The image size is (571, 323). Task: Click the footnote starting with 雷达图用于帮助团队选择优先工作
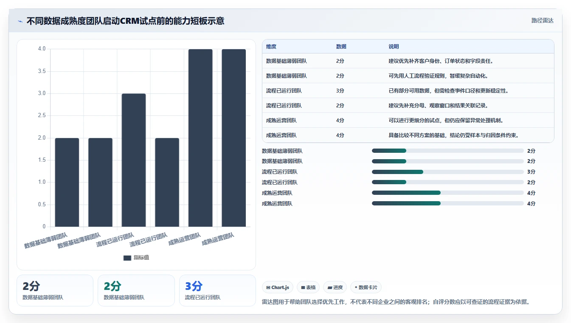[x=396, y=302]
